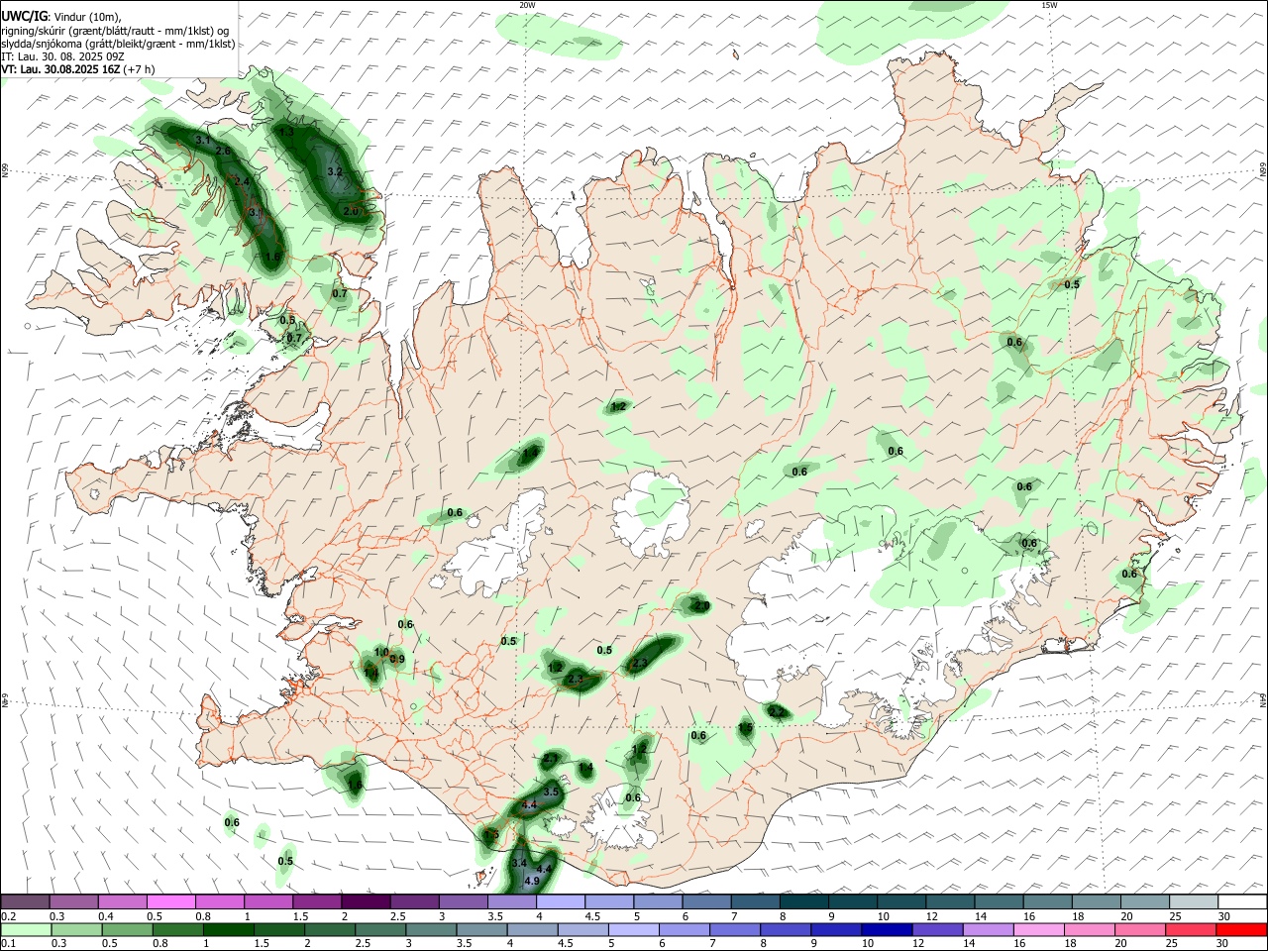Click the dark purple 2 swatch in top legend row
Viewport: 1268px width, 951px height.
pyautogui.click(x=366, y=902)
